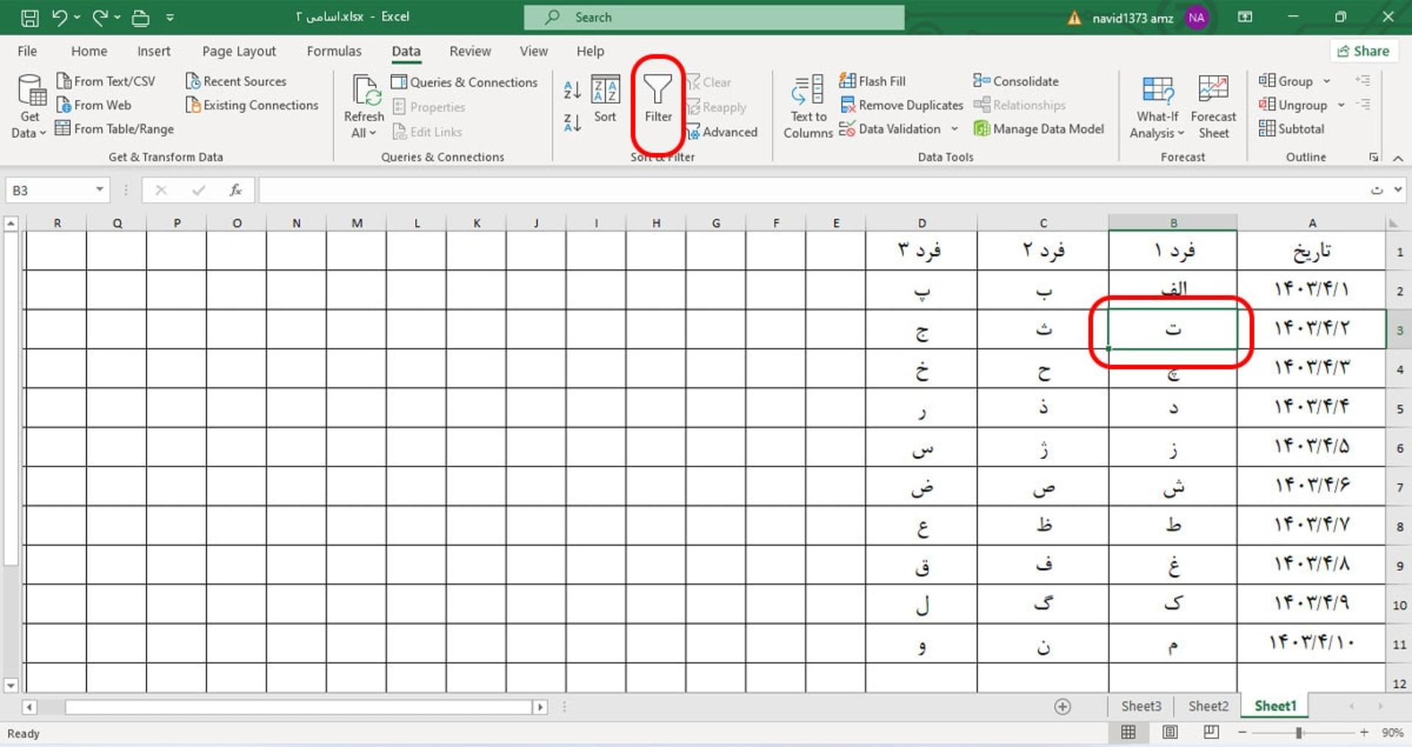Launch Text to Columns wizard
Screen dimensions: 1412x747
808,107
